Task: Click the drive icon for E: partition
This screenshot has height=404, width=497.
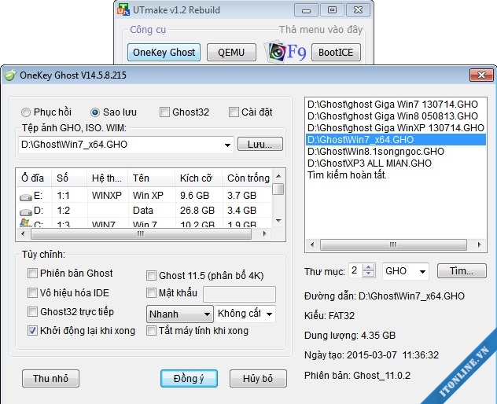Action: [26, 197]
